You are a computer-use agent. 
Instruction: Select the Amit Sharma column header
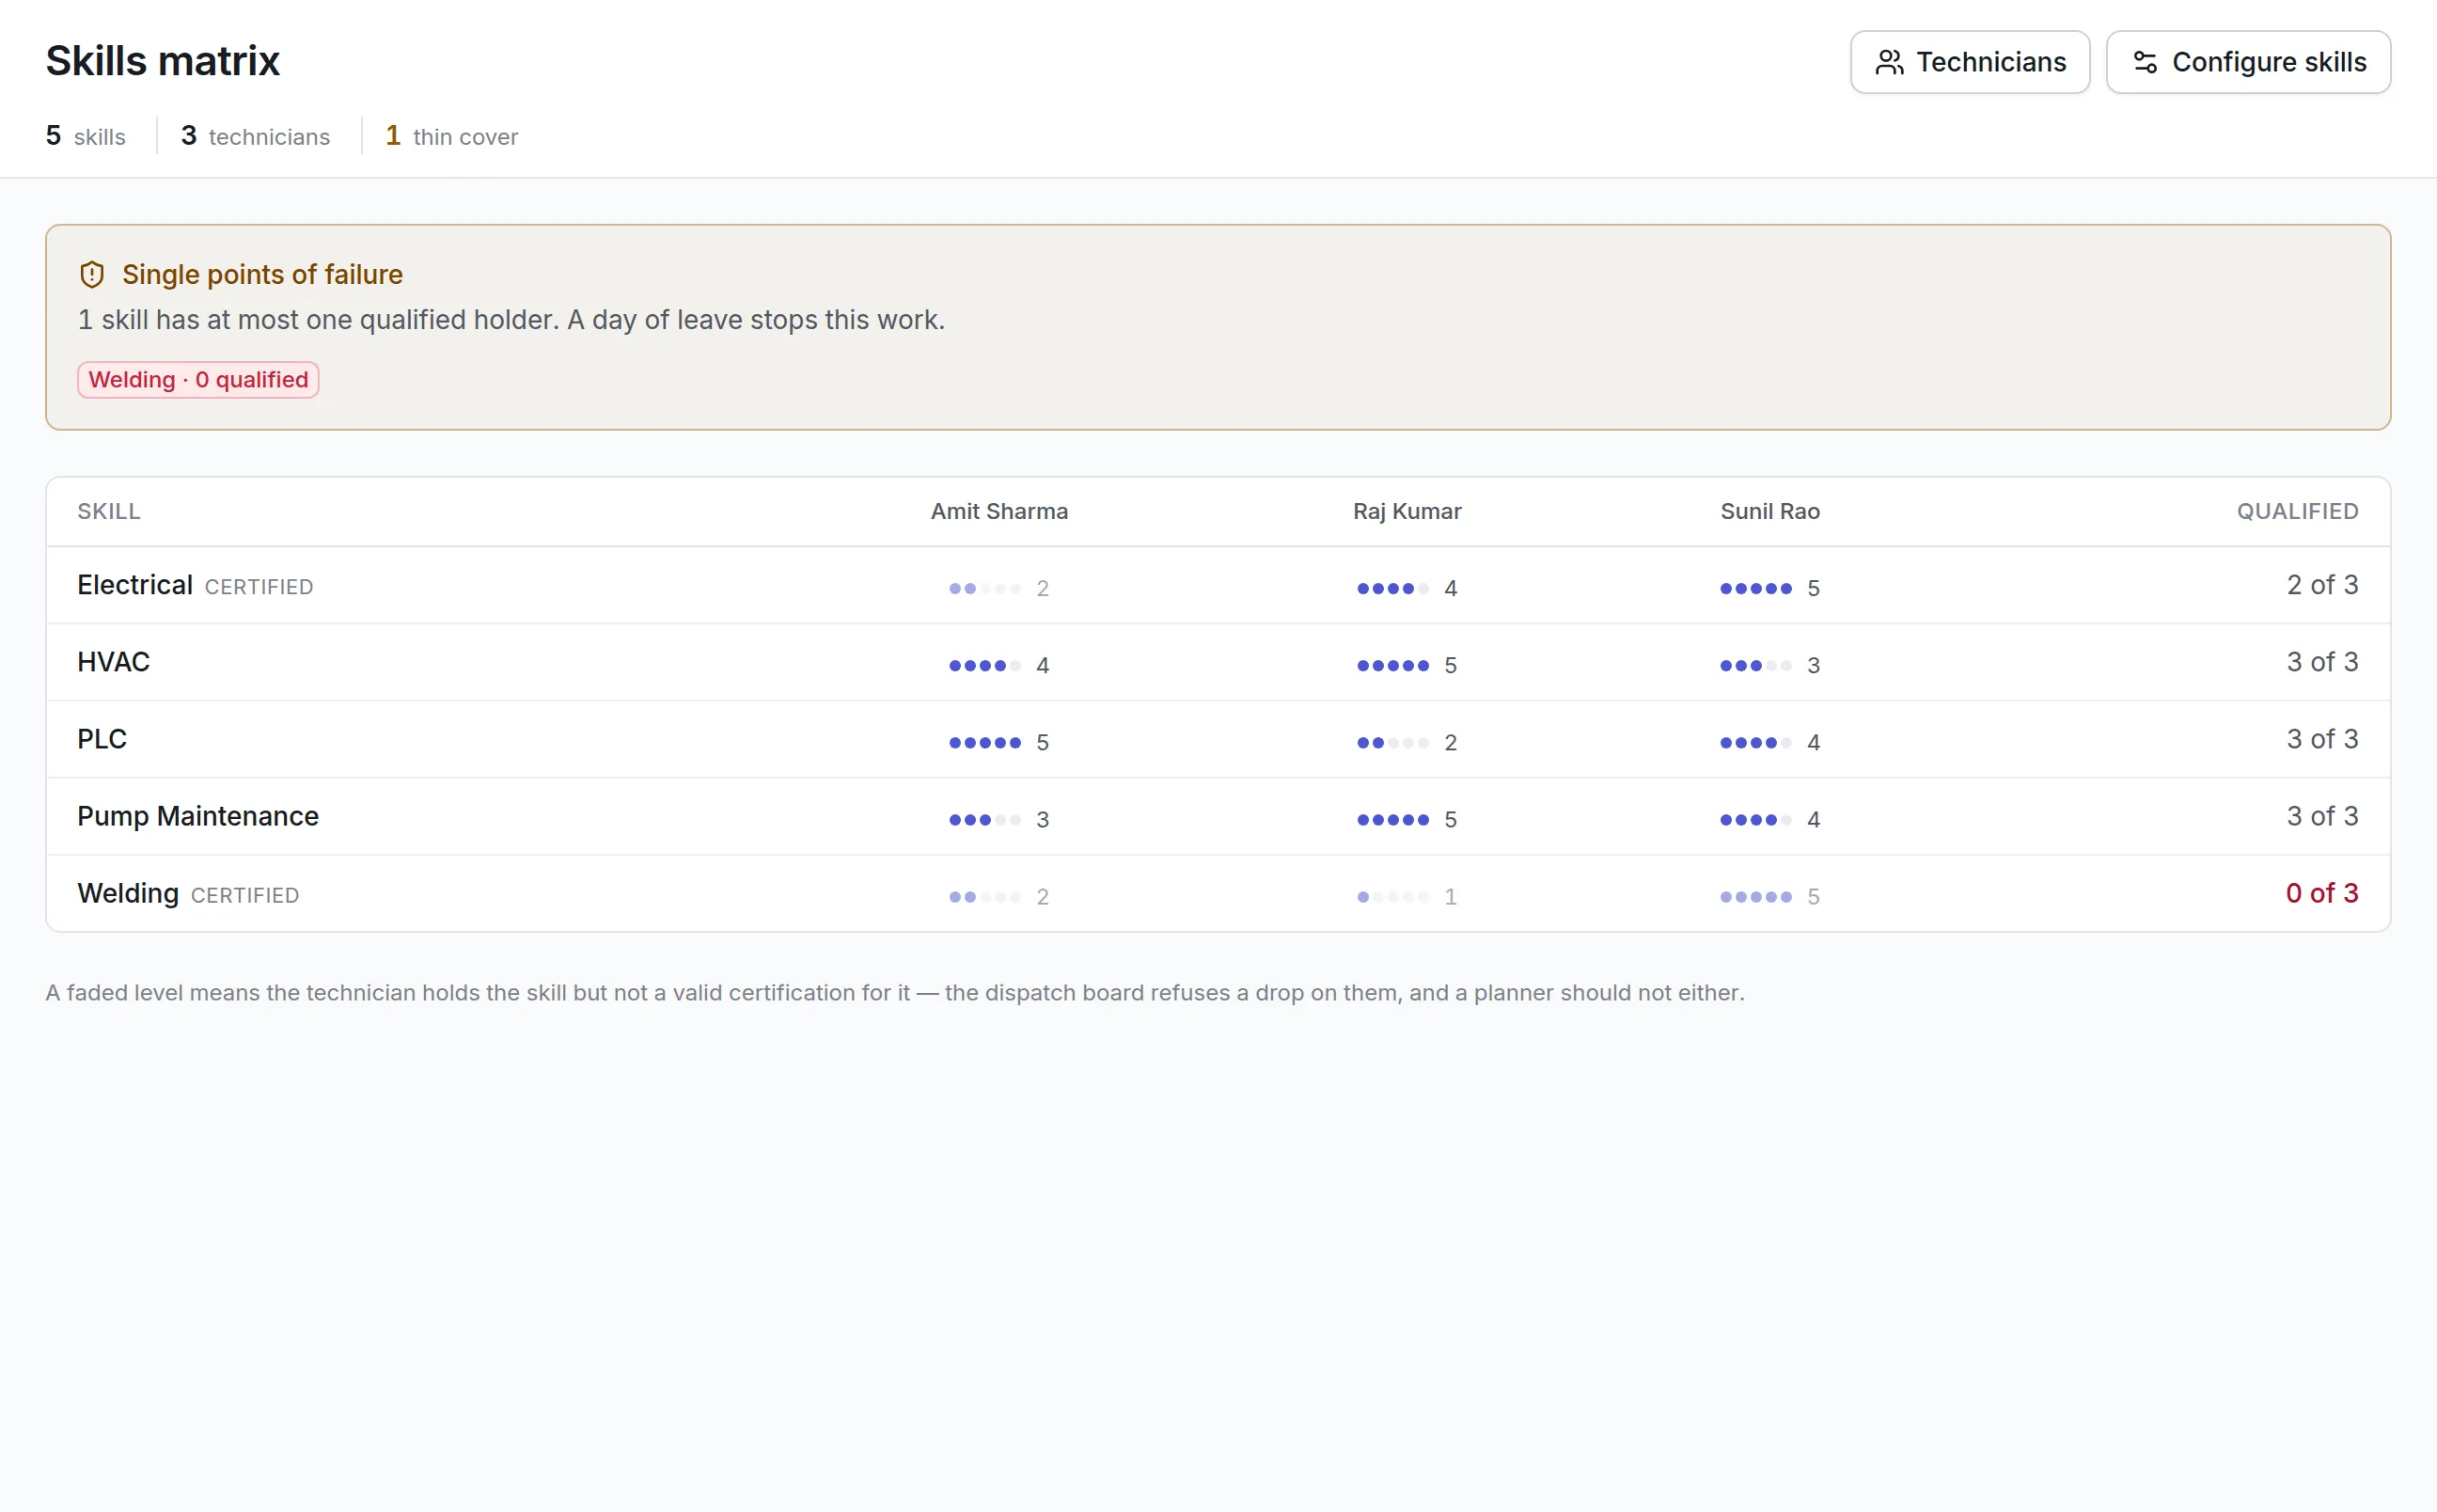coord(998,511)
